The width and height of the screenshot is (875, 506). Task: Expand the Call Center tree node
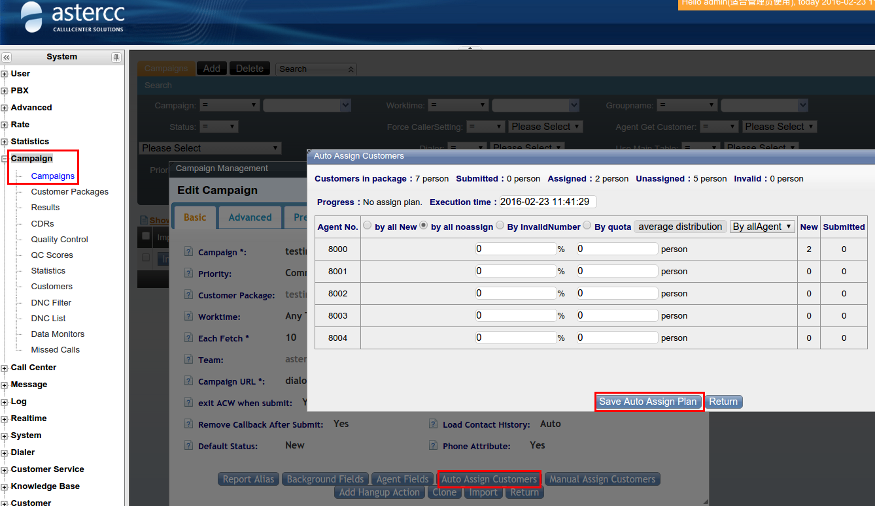pyautogui.click(x=5, y=368)
